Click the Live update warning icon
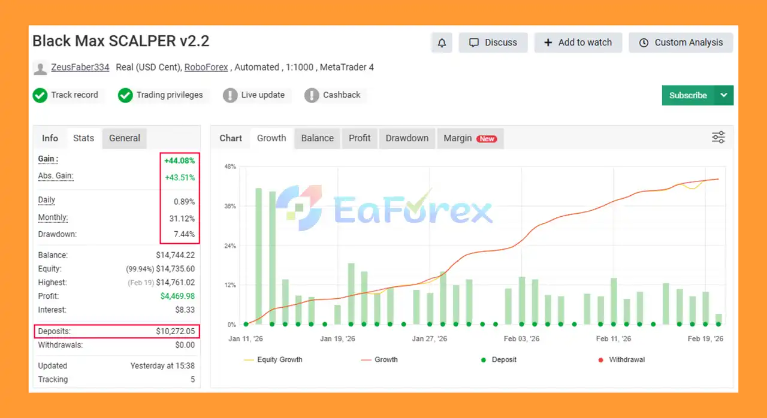767x418 pixels. pos(230,95)
